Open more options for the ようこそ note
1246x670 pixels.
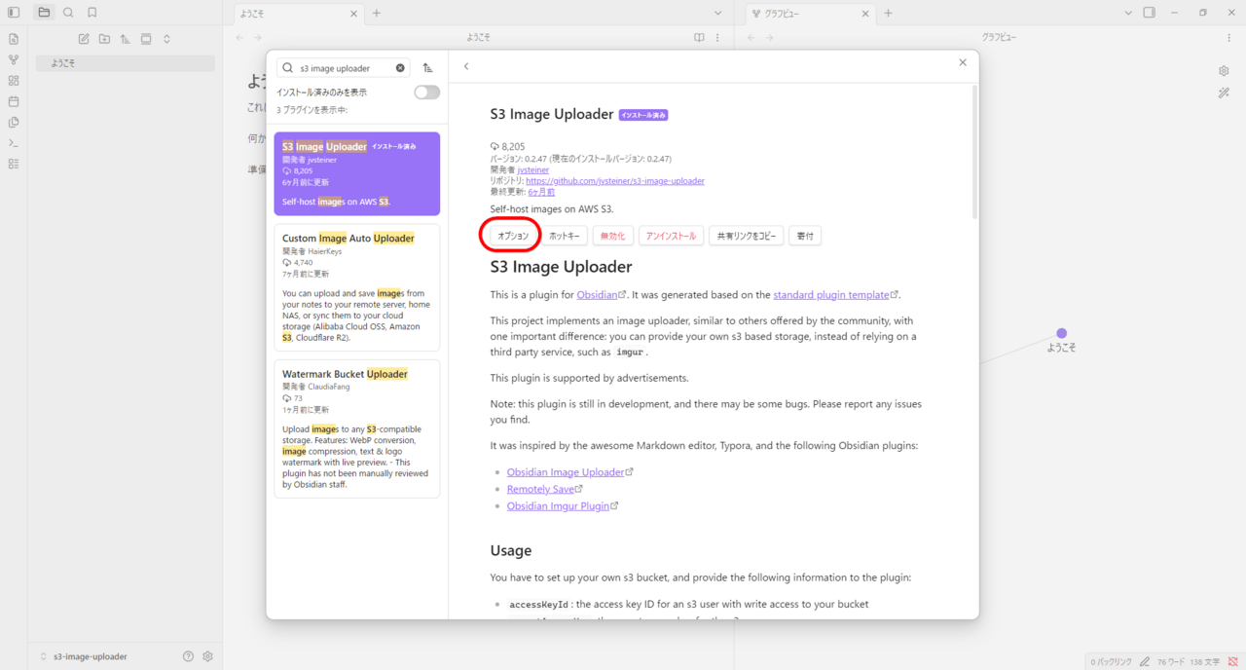click(x=717, y=38)
